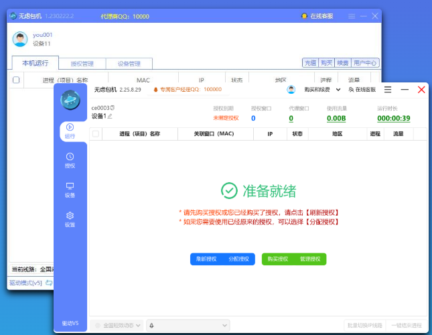Open the 全国短效动态 line dropdown
This screenshot has width=432, height=335.
tap(118, 326)
